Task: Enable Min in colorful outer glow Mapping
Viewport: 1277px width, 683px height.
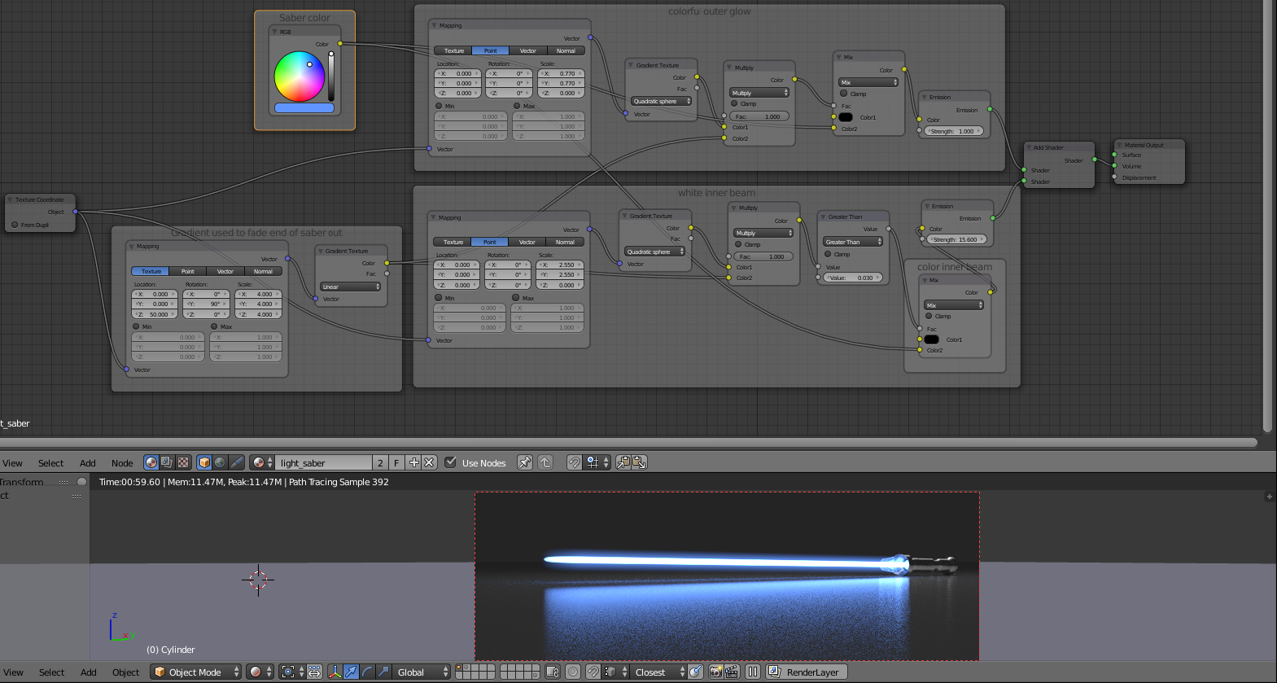Action: coord(439,106)
